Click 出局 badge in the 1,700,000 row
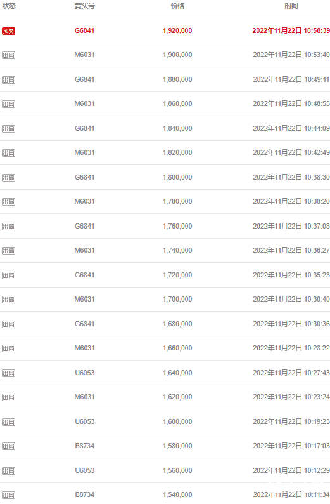The height and width of the screenshot is (504, 330). (x=8, y=300)
